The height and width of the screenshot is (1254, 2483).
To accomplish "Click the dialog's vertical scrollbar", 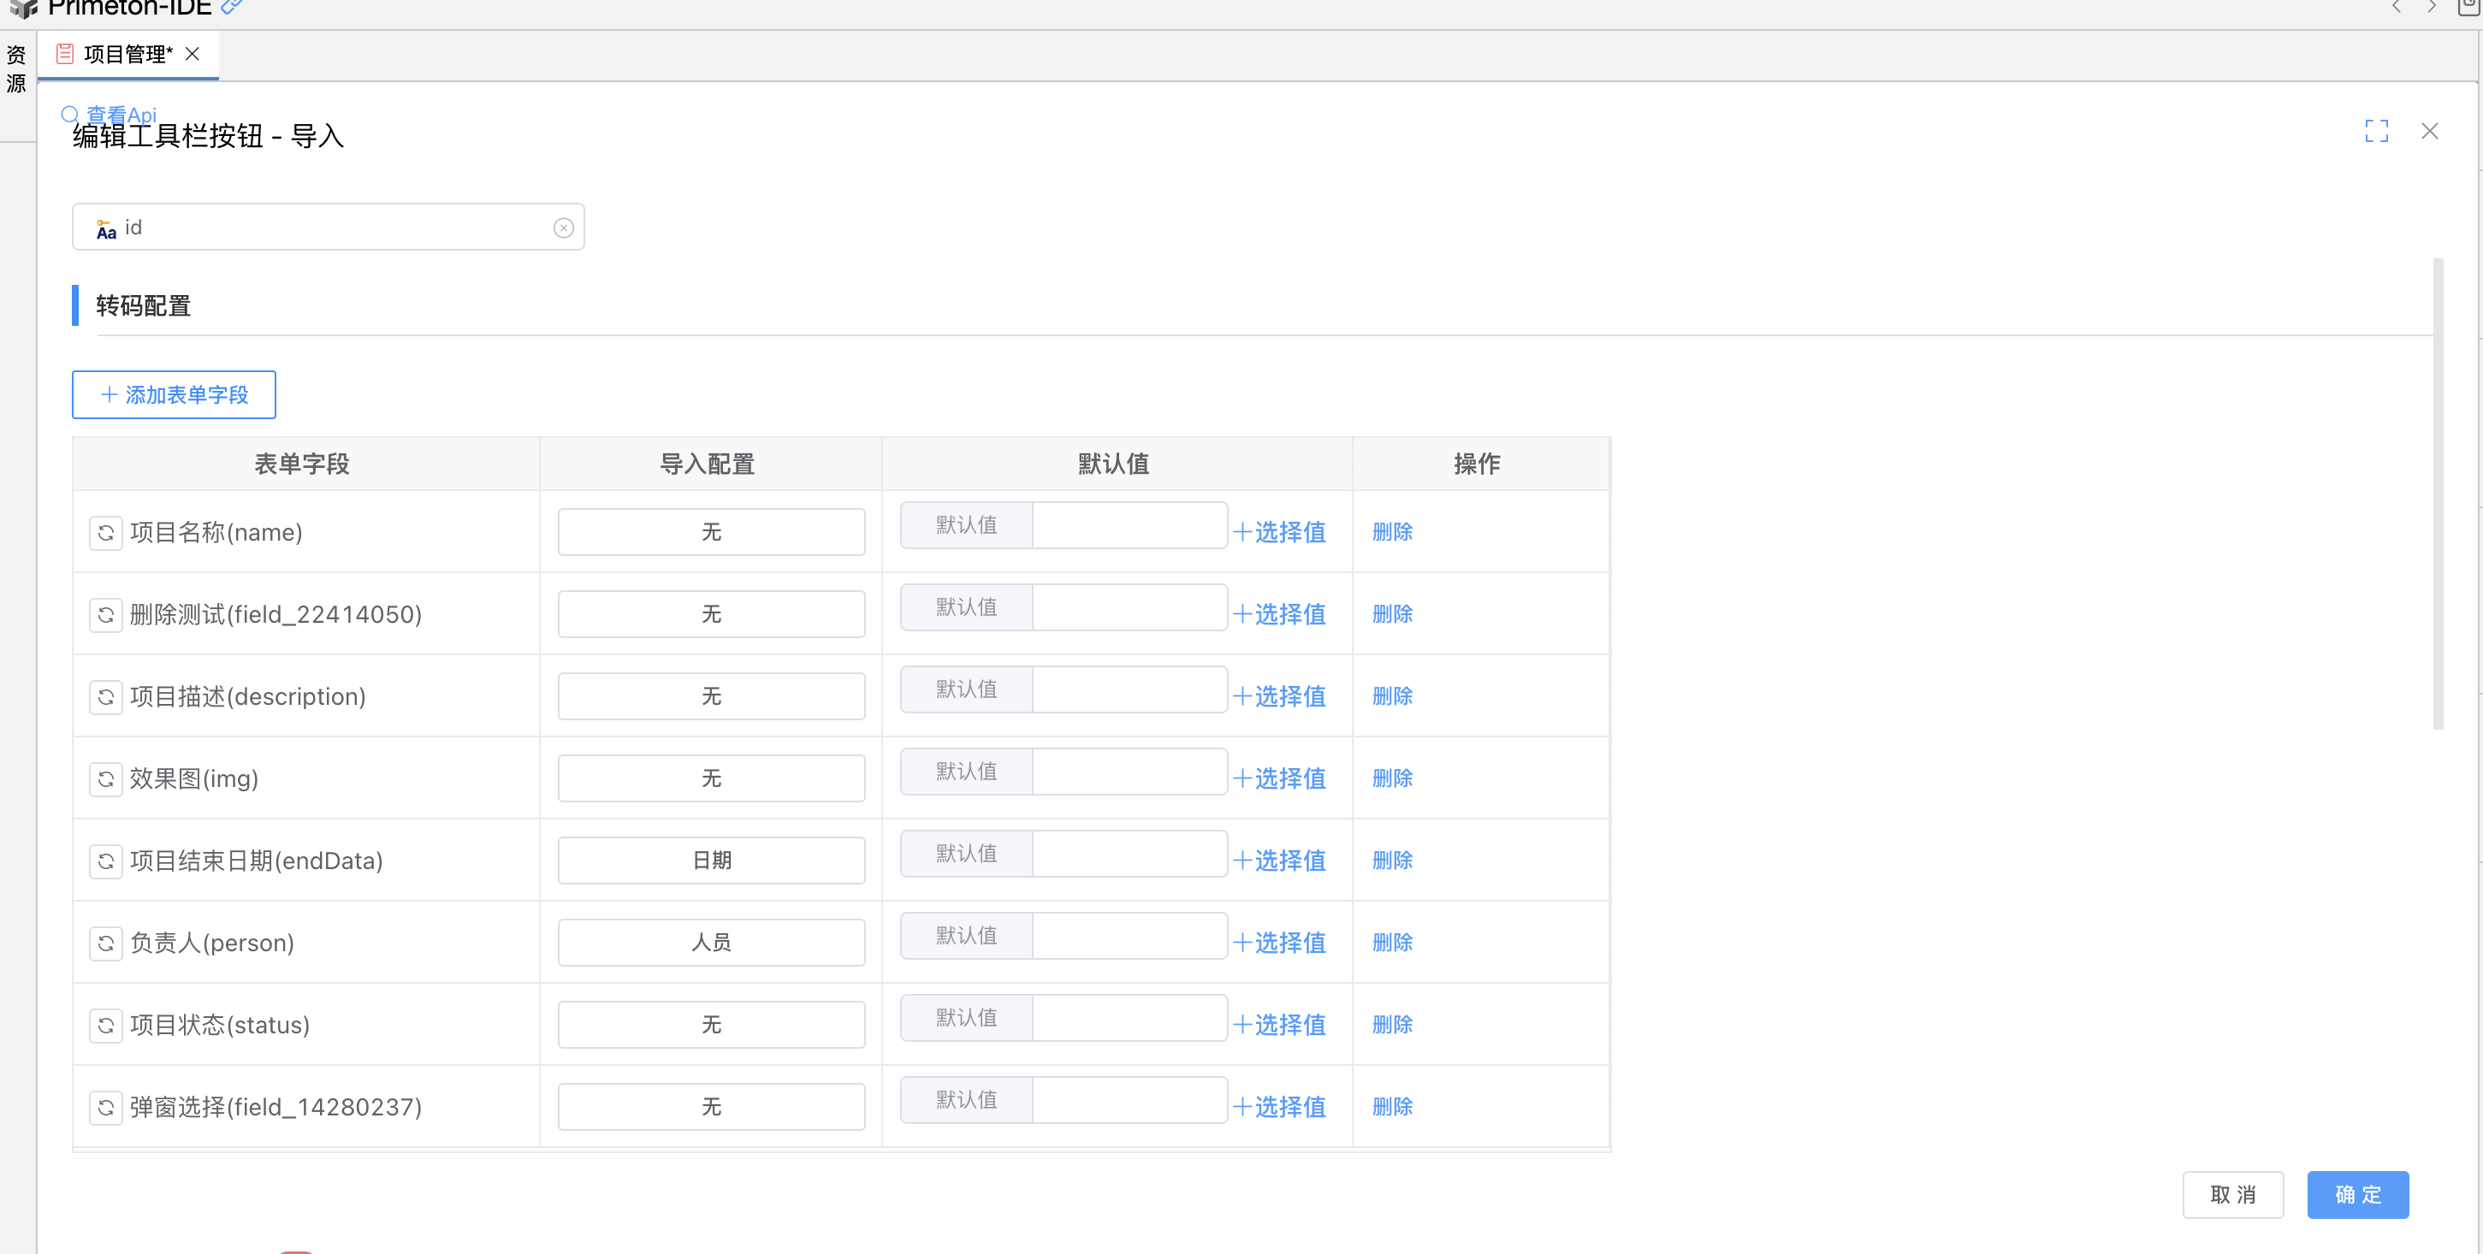I will tap(2438, 492).
